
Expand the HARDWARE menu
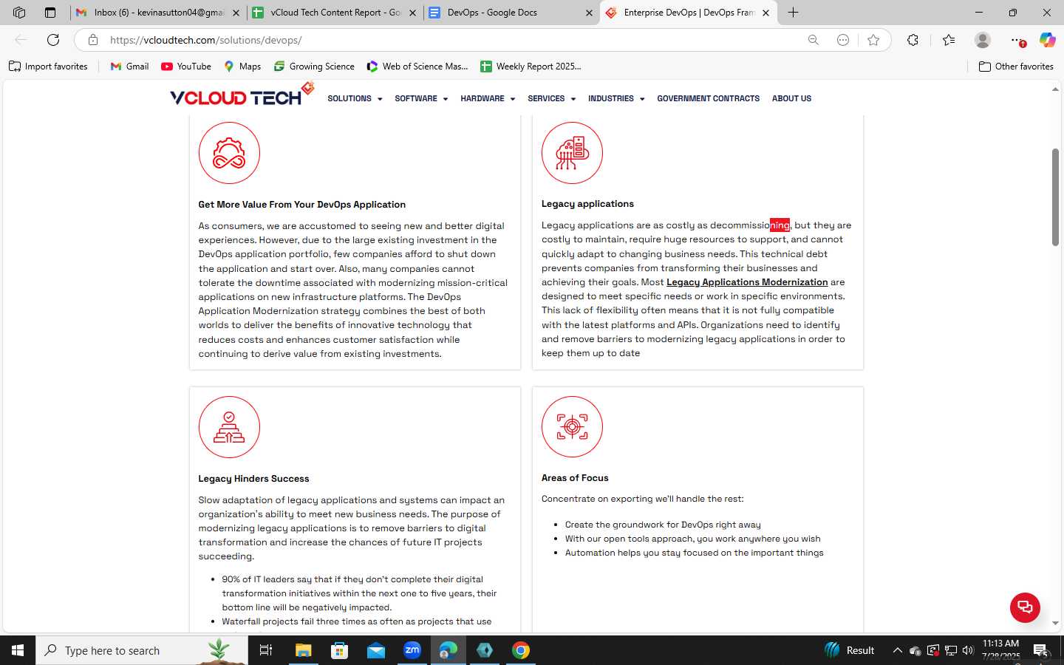coord(488,98)
